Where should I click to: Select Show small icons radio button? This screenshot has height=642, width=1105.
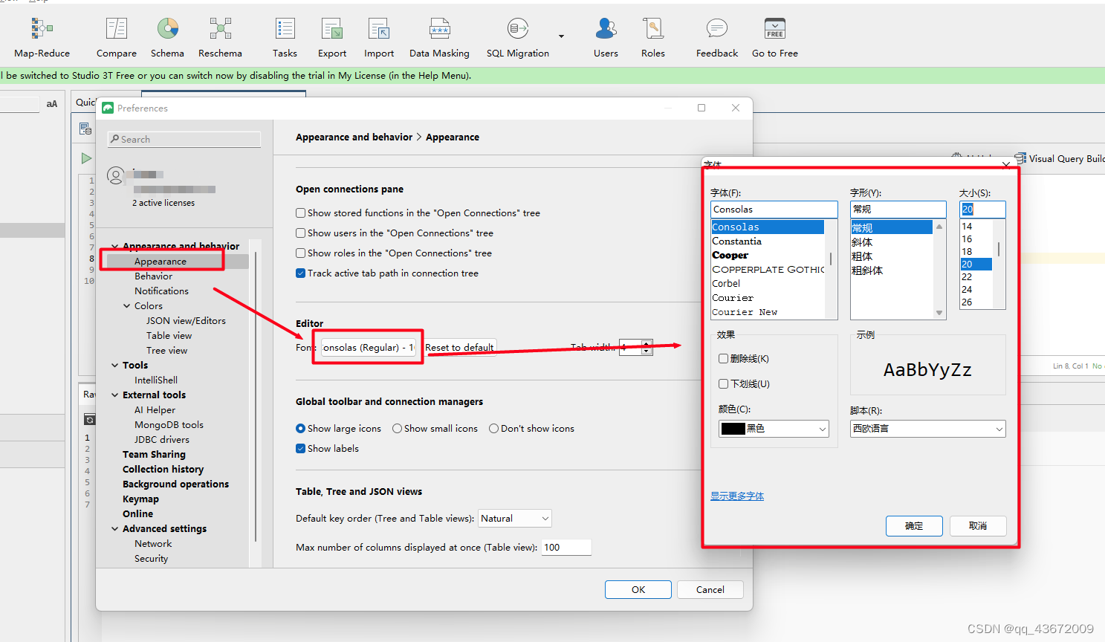click(x=398, y=429)
